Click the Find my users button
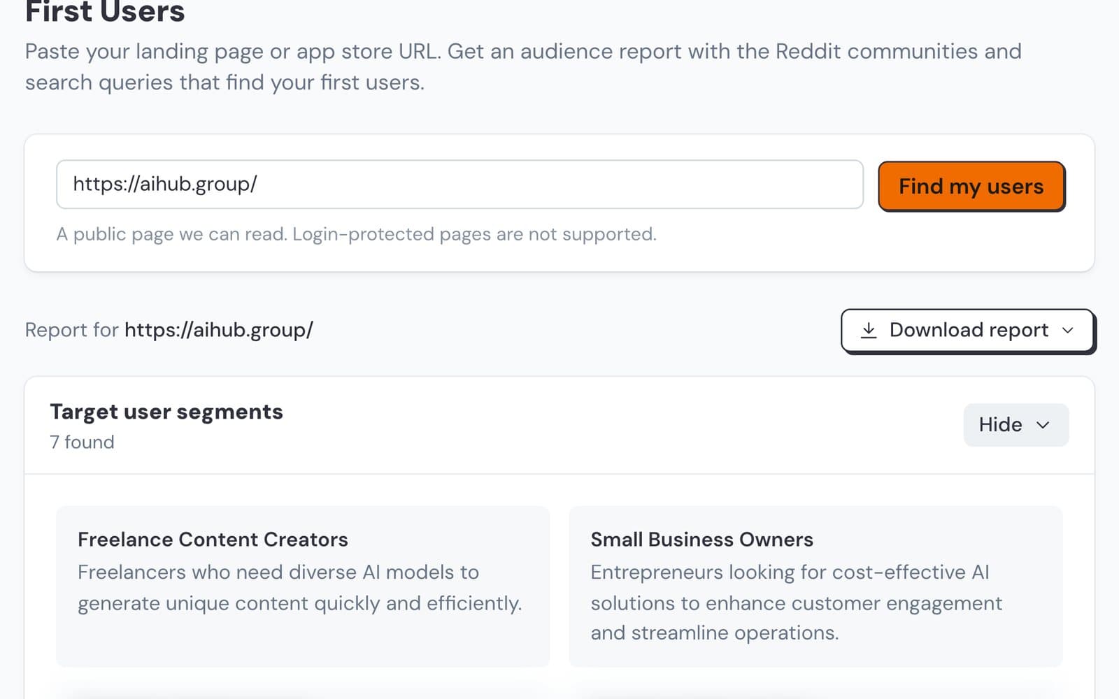This screenshot has height=699, width=1119. [971, 186]
